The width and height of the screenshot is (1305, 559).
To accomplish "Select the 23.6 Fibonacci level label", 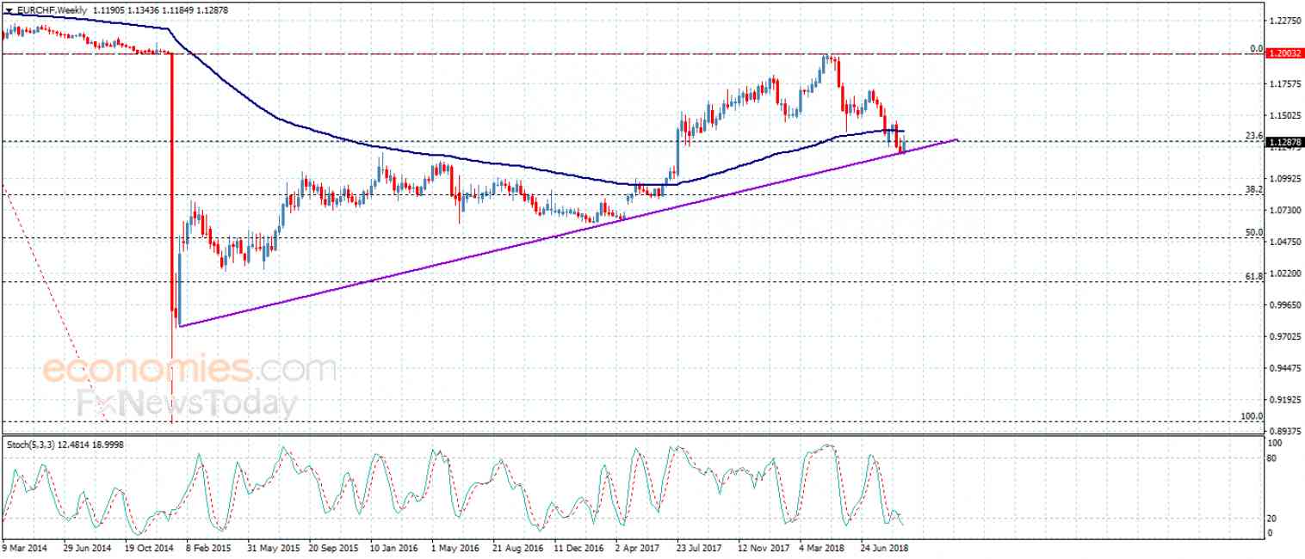I will (x=1254, y=136).
